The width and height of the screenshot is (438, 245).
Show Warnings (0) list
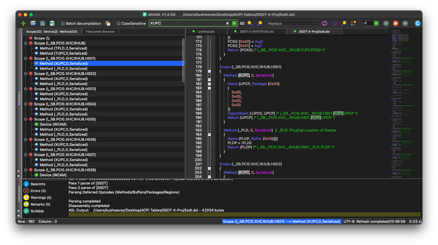[x=38, y=197]
